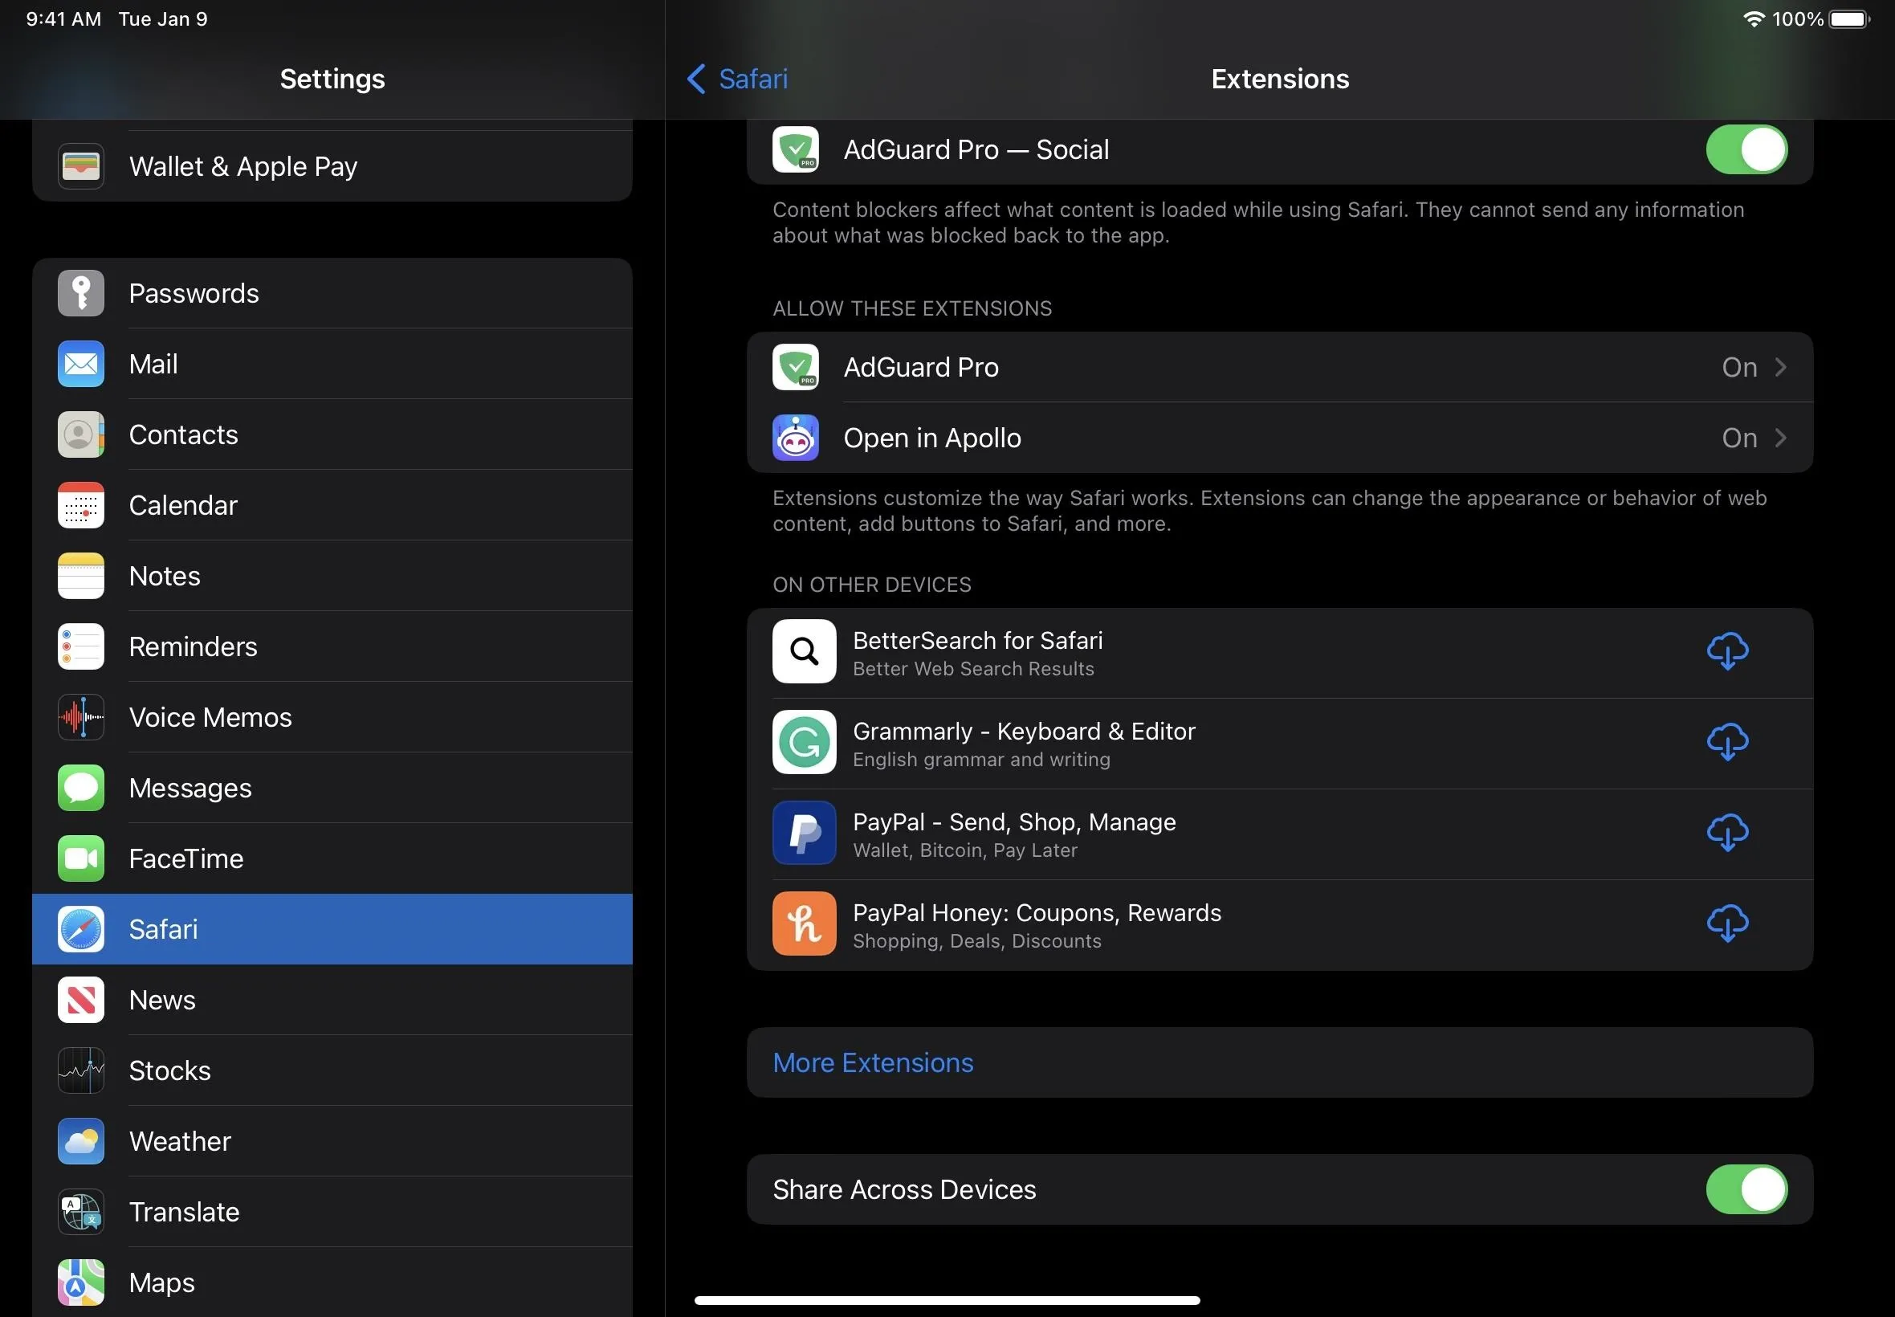Open Calendar settings row
1895x1317 pixels.
click(332, 505)
